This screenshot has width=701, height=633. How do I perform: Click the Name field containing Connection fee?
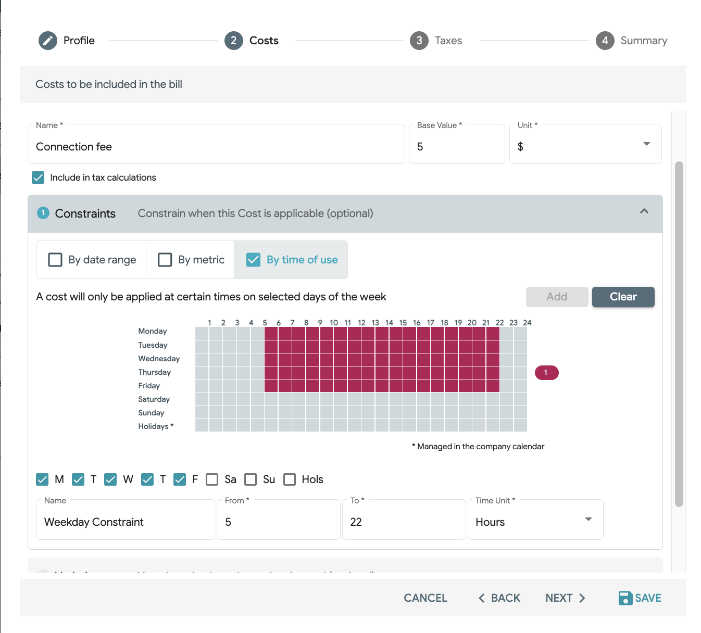pyautogui.click(x=216, y=144)
